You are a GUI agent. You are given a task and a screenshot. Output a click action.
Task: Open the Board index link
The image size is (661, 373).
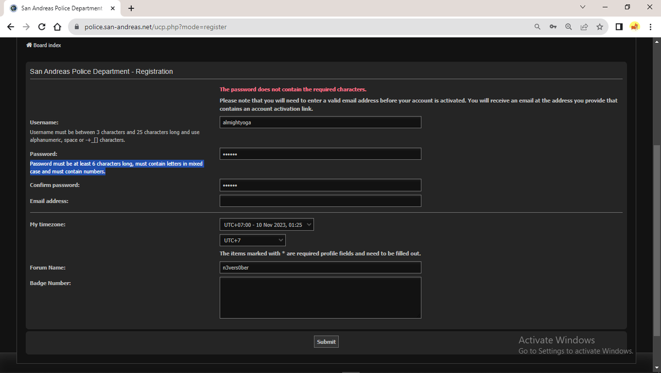[44, 45]
